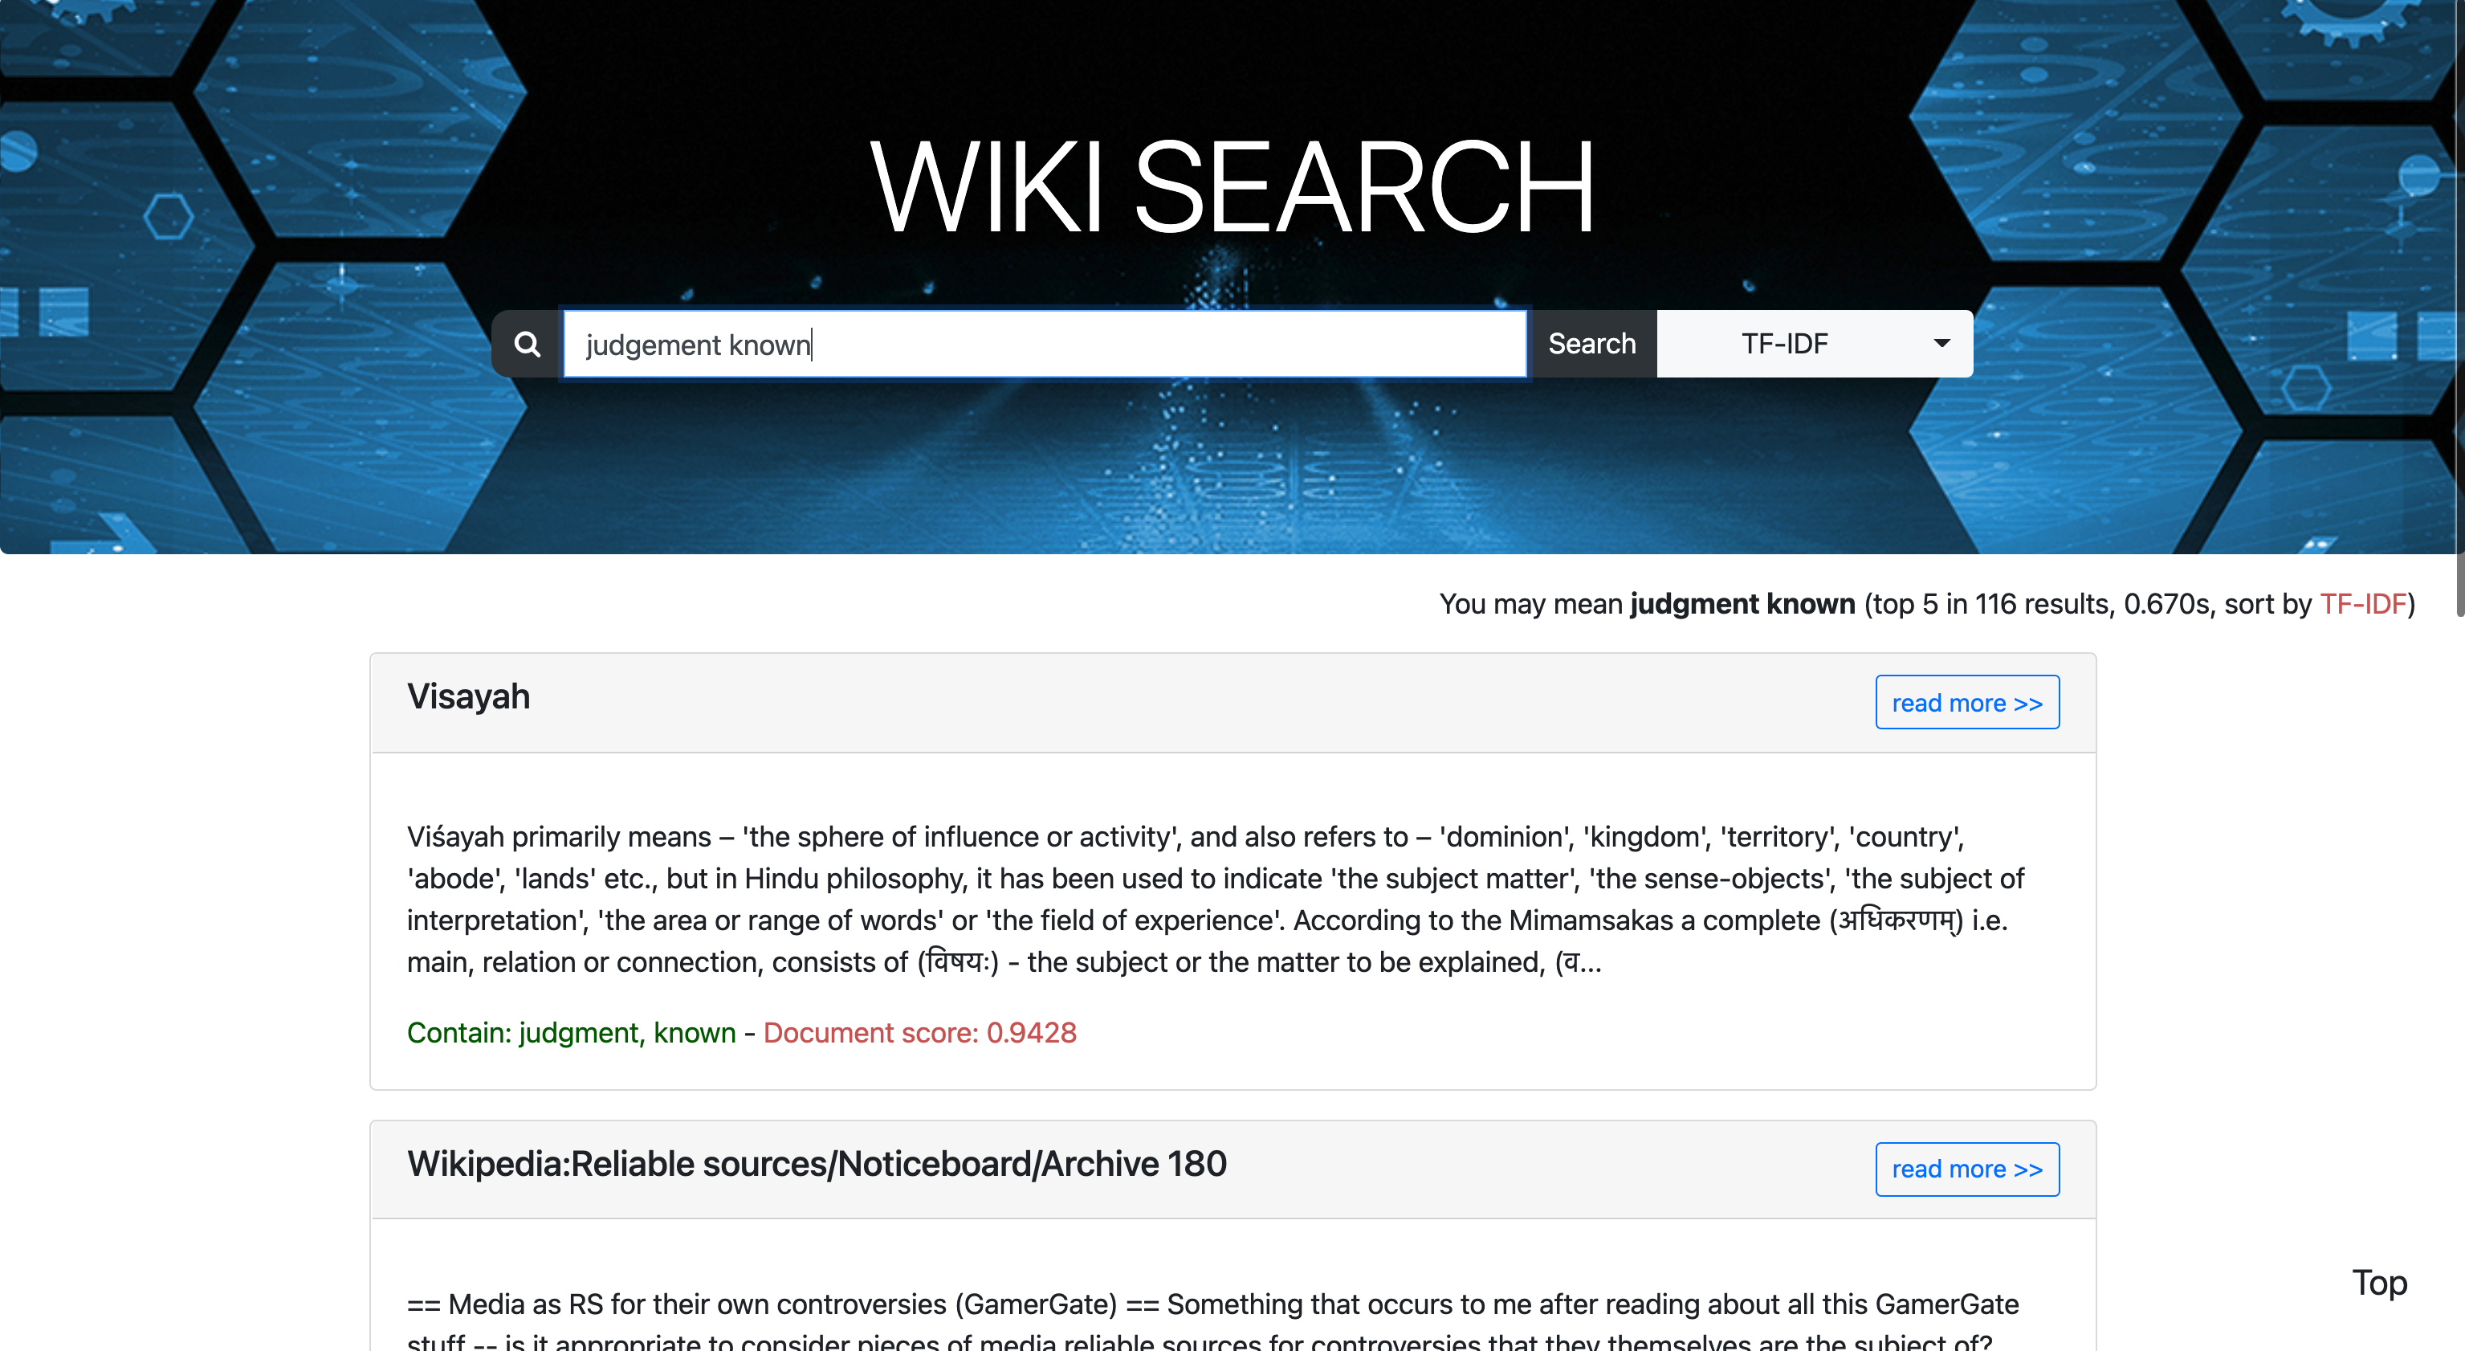Open the Visayah result title
This screenshot has height=1351, width=2465.
pos(468,696)
